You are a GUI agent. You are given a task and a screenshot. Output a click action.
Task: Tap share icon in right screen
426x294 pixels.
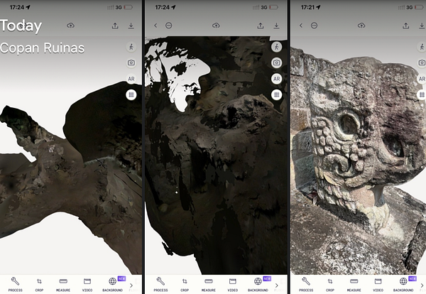[x=405, y=26]
